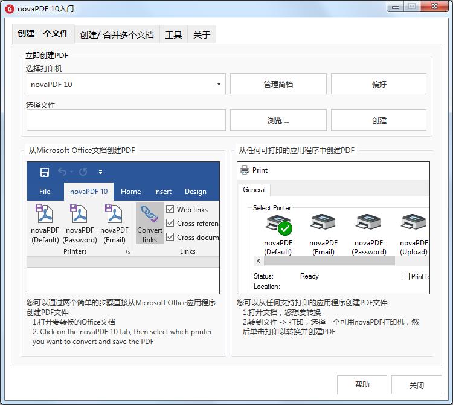Click the Redo icon in Office preview
The height and width of the screenshot is (405, 453).
(x=83, y=172)
